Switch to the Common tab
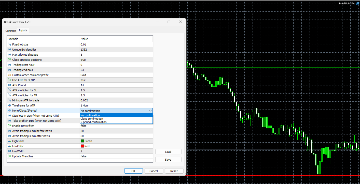 [11, 31]
